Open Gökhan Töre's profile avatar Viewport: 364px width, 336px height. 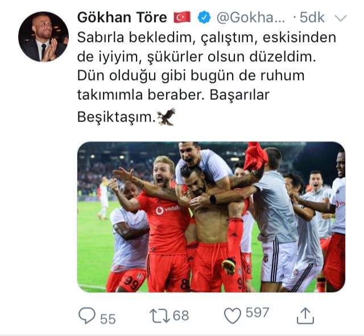click(43, 38)
